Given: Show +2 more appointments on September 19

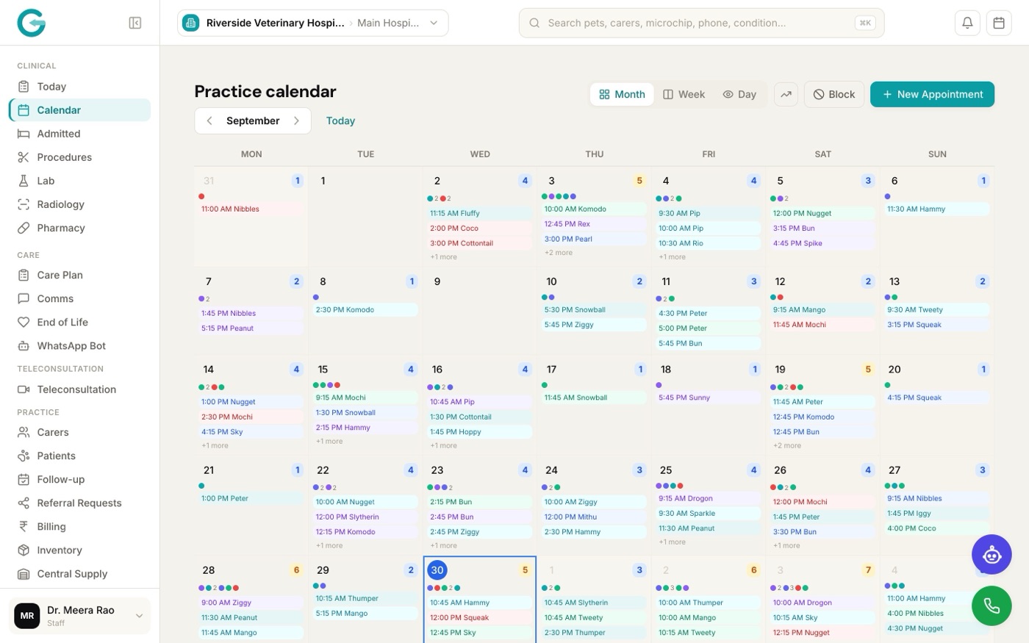Looking at the screenshot, I should coord(786,446).
